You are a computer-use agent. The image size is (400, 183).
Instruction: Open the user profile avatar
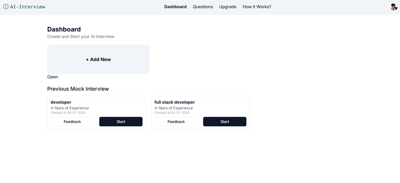point(394,7)
